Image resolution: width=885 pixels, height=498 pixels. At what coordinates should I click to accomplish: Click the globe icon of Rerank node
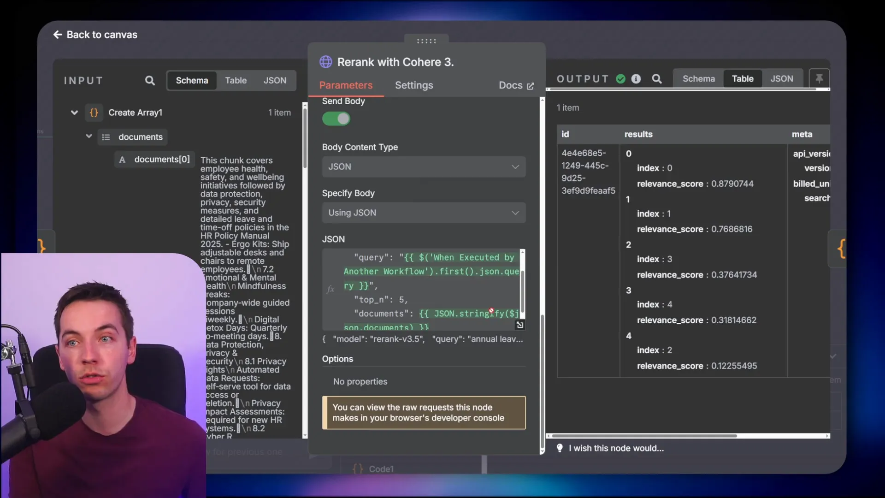(326, 62)
